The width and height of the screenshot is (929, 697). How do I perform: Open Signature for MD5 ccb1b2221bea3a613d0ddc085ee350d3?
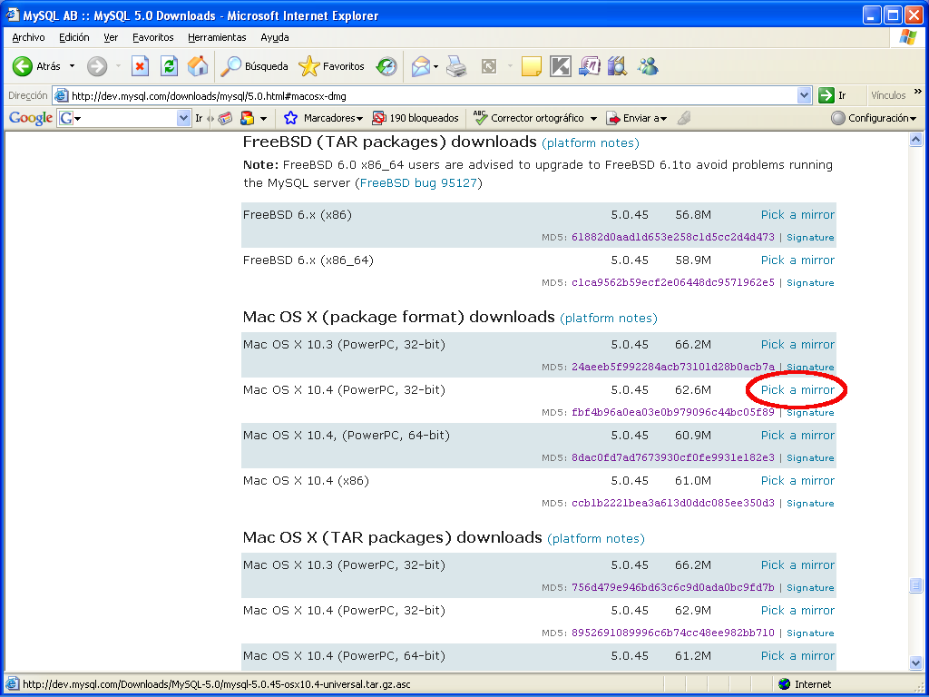(x=810, y=503)
